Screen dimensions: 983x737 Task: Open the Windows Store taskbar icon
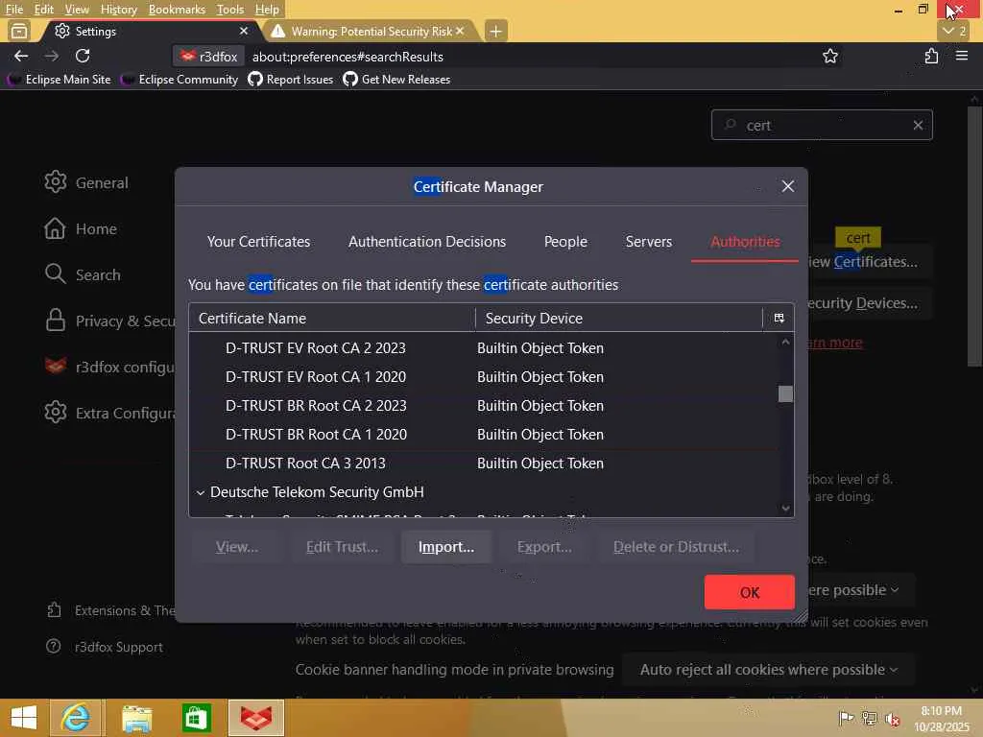[x=196, y=718]
